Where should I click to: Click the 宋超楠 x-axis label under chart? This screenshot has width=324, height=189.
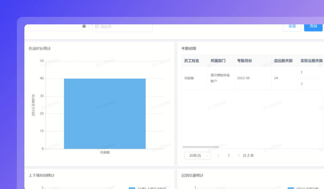pos(105,153)
